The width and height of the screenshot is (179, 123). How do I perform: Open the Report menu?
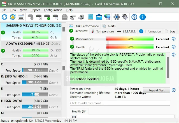[x=35, y=10]
